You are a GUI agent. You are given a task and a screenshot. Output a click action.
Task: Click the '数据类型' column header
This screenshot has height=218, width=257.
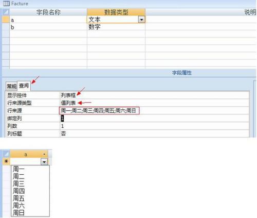116,12
